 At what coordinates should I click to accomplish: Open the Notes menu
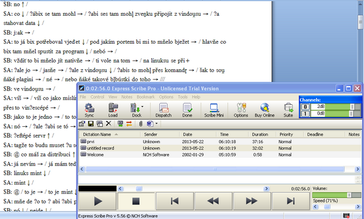pos(127,97)
